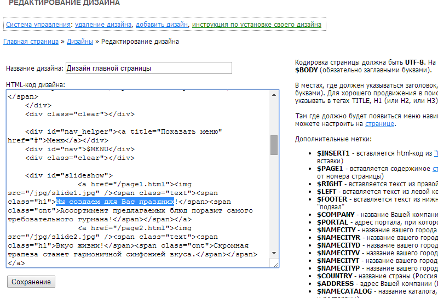Click the link after $PAGE1 description
Image resolution: width=438 pixels, height=298 pixels.
[x=435, y=169]
